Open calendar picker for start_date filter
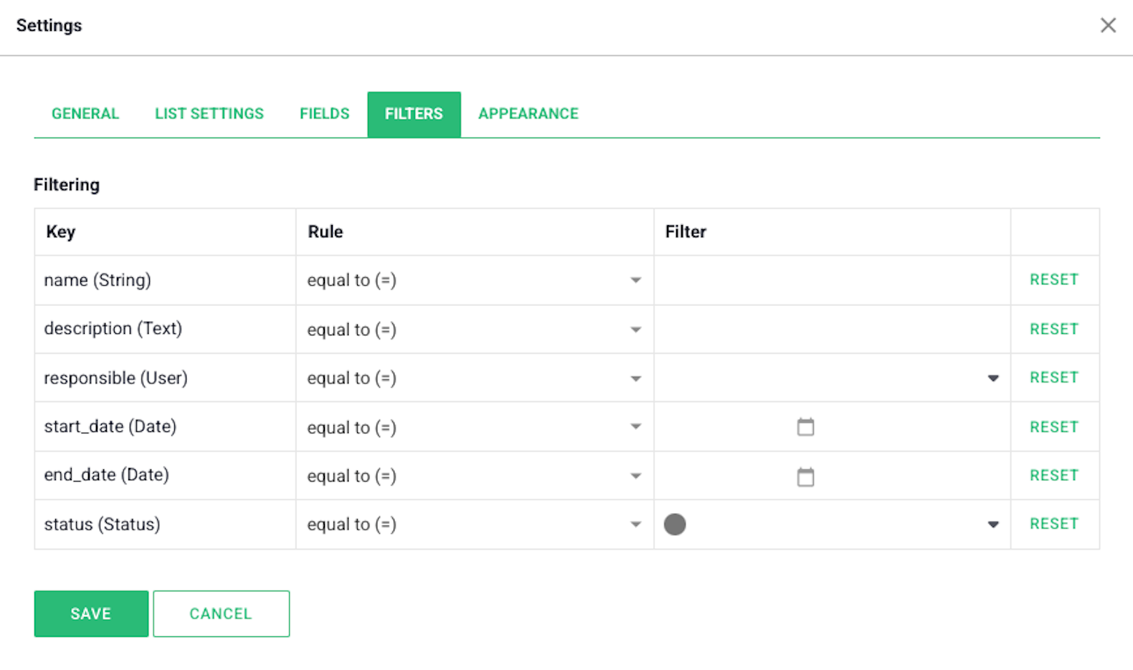1133x670 pixels. 805,427
